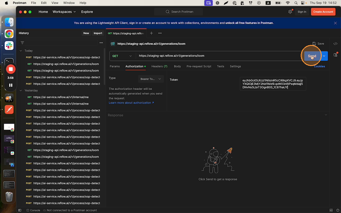Screen dimensions: 341x213
Task: Click the Sign In button
Action: click(x=302, y=12)
